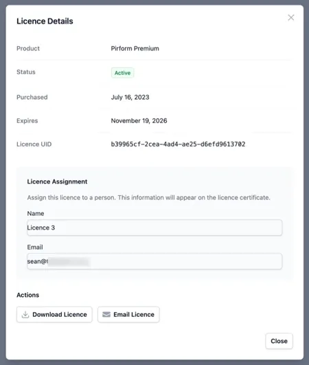This screenshot has height=365, width=309.
Task: Focus the Email input field
Action: 154,261
